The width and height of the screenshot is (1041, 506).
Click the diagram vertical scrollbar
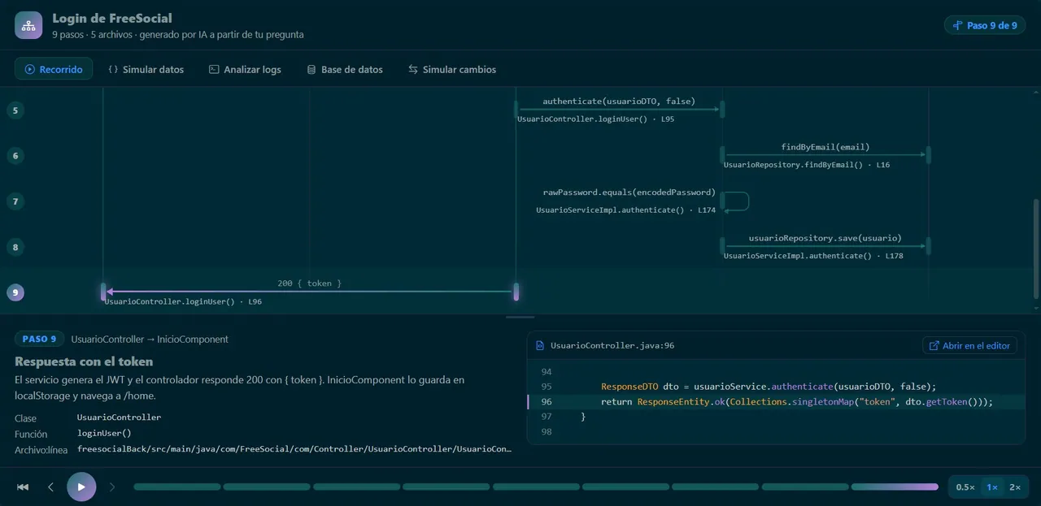pos(1037,249)
